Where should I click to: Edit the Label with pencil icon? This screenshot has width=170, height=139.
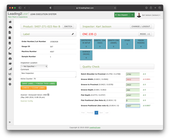click(73, 34)
